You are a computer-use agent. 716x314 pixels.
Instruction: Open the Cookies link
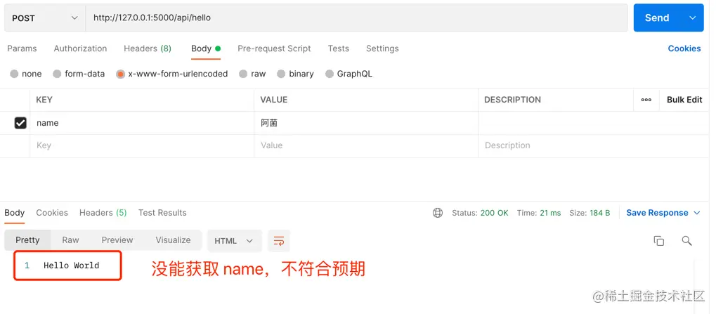point(684,48)
